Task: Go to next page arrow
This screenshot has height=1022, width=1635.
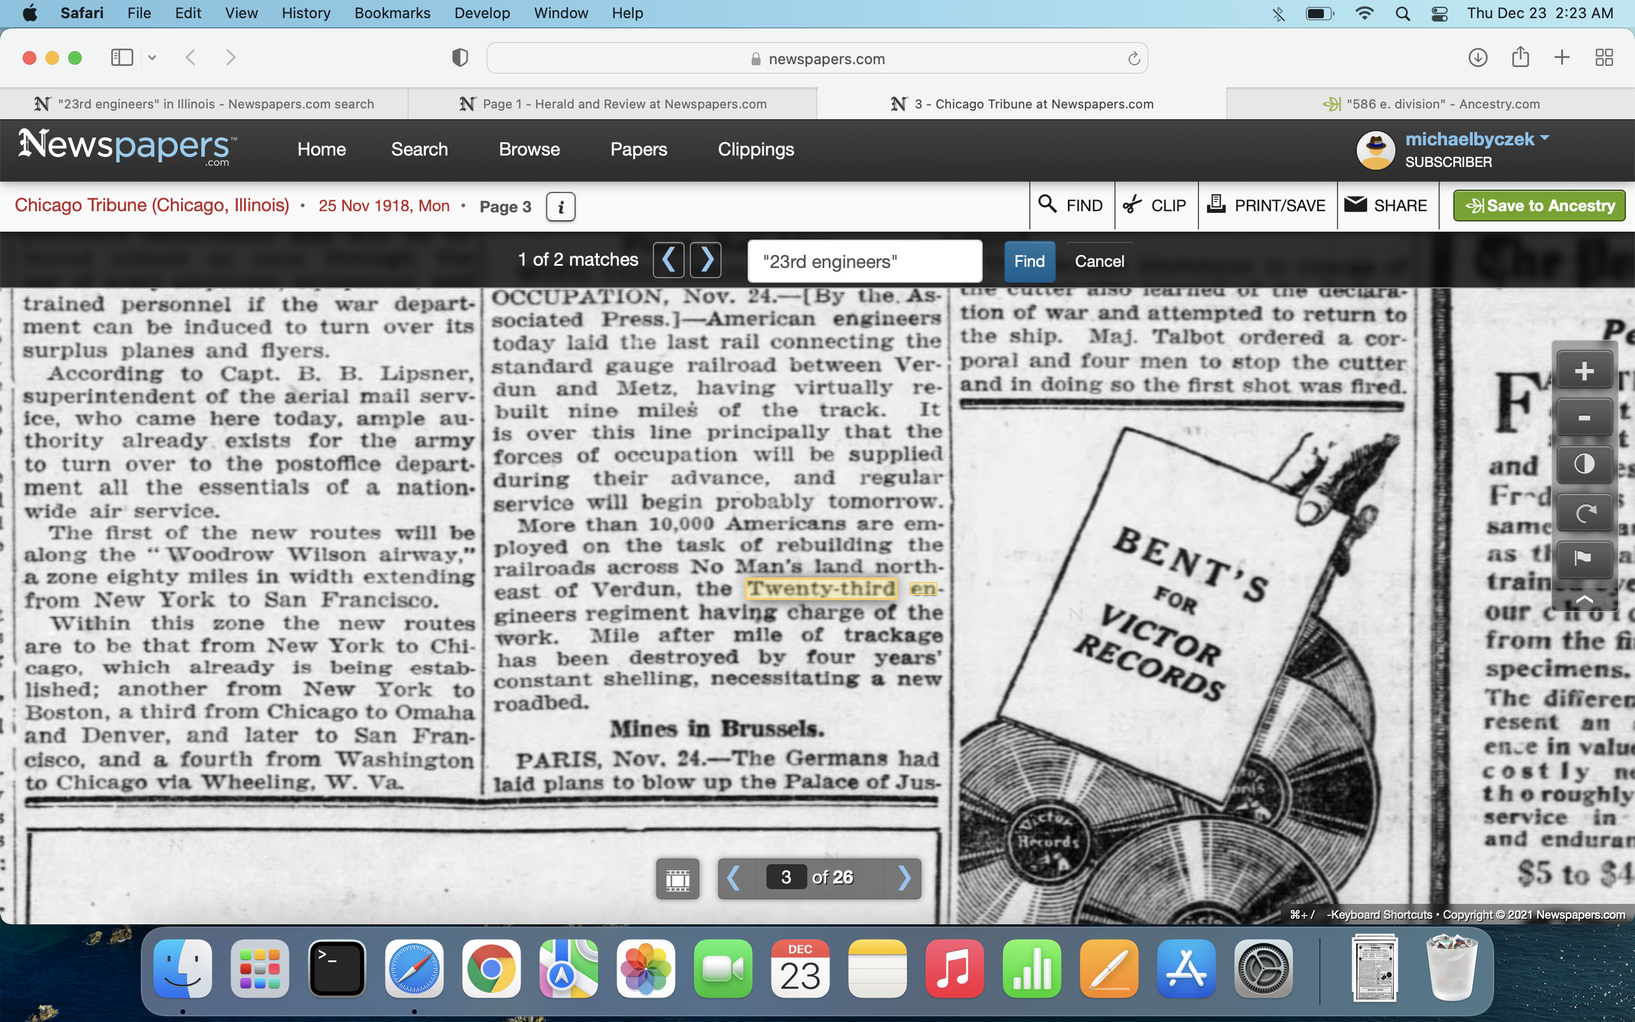Action: click(904, 878)
